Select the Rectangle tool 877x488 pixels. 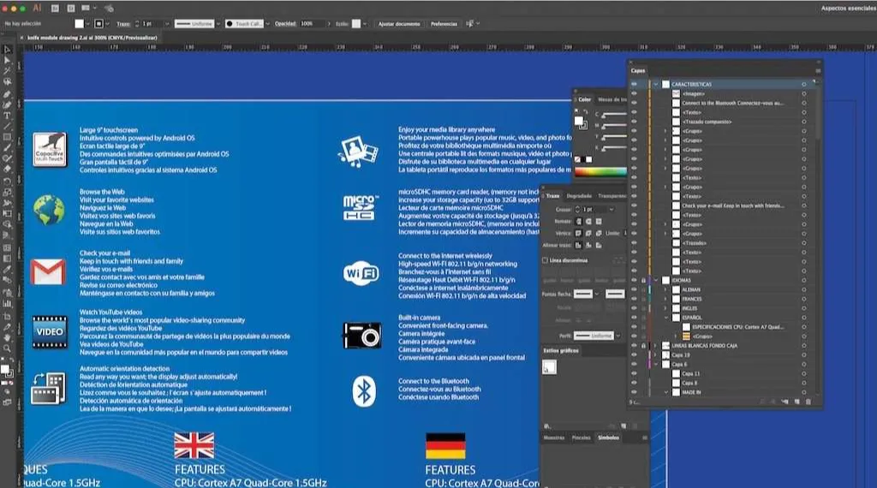point(7,138)
